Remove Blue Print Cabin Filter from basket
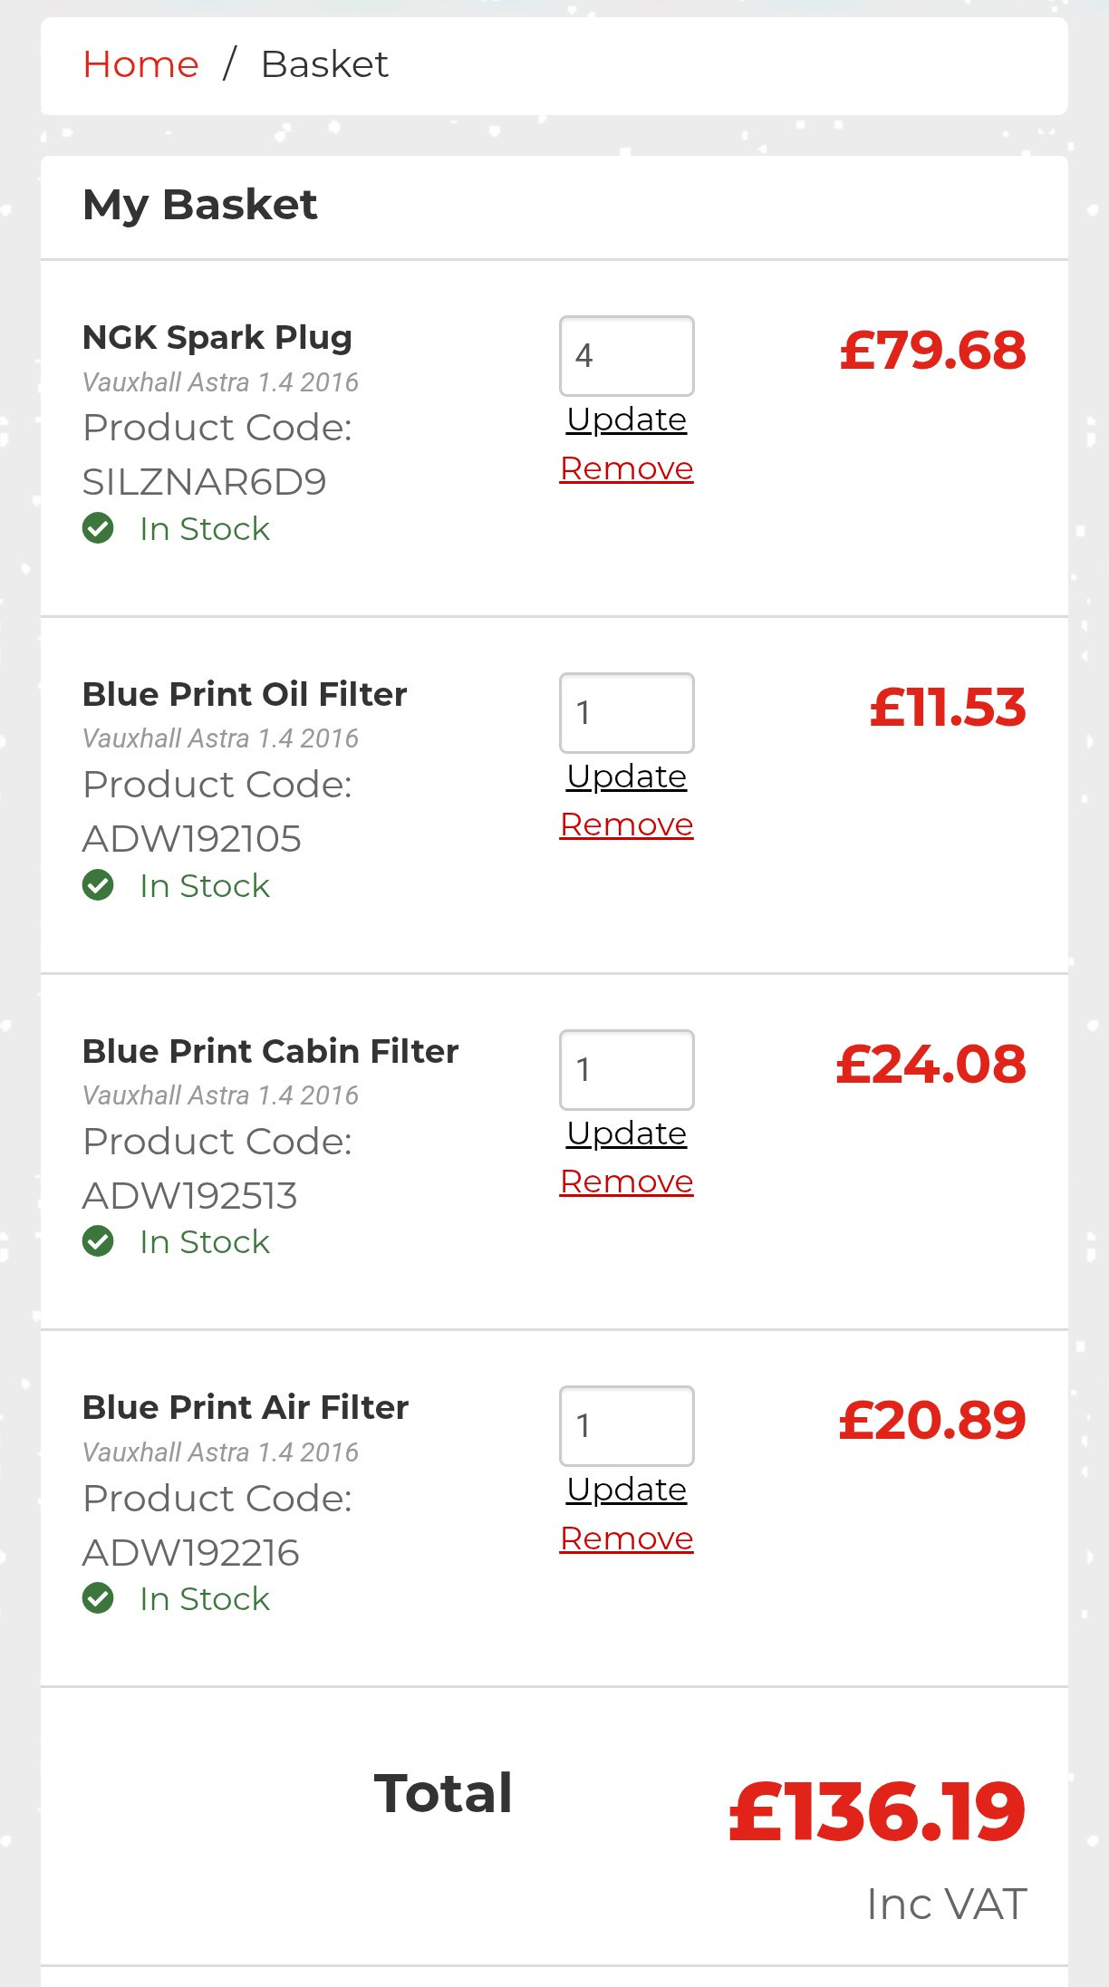The image size is (1109, 1987). point(626,1182)
